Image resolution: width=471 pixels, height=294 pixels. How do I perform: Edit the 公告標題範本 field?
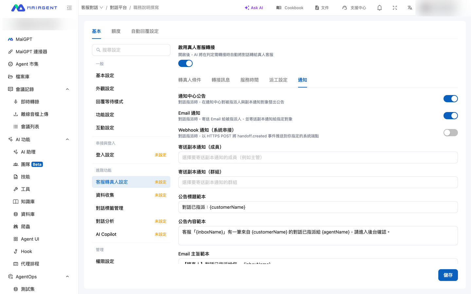[318, 207]
